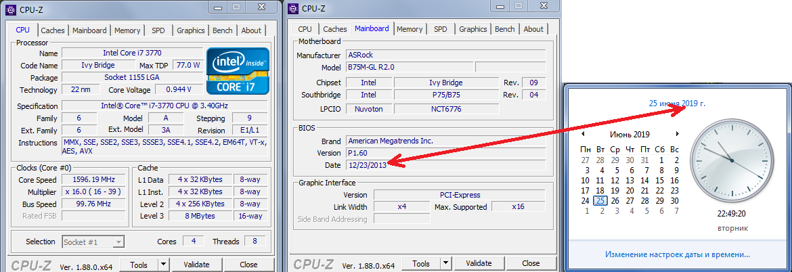Click Package value Socket 1155 LGA
Screen dimensions: 792x272
point(132,77)
